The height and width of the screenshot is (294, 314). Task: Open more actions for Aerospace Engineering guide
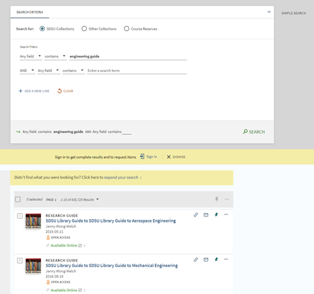click(226, 214)
